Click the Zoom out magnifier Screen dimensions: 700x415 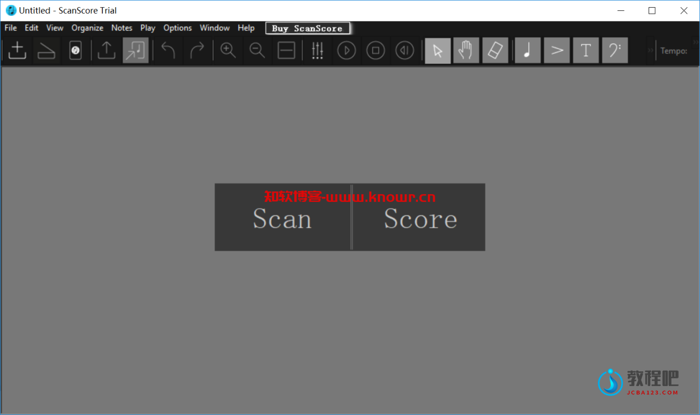coord(257,50)
